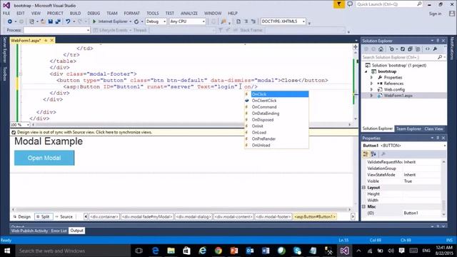The image size is (457, 257).
Task: Open the Internet Explorer browser target dropdown arrow
Action: 130,21
